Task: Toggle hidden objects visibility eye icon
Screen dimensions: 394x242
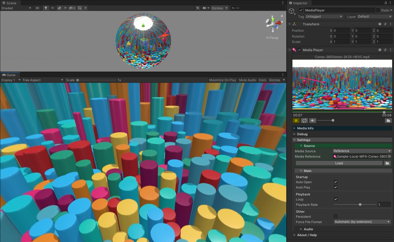Action: click(72, 8)
